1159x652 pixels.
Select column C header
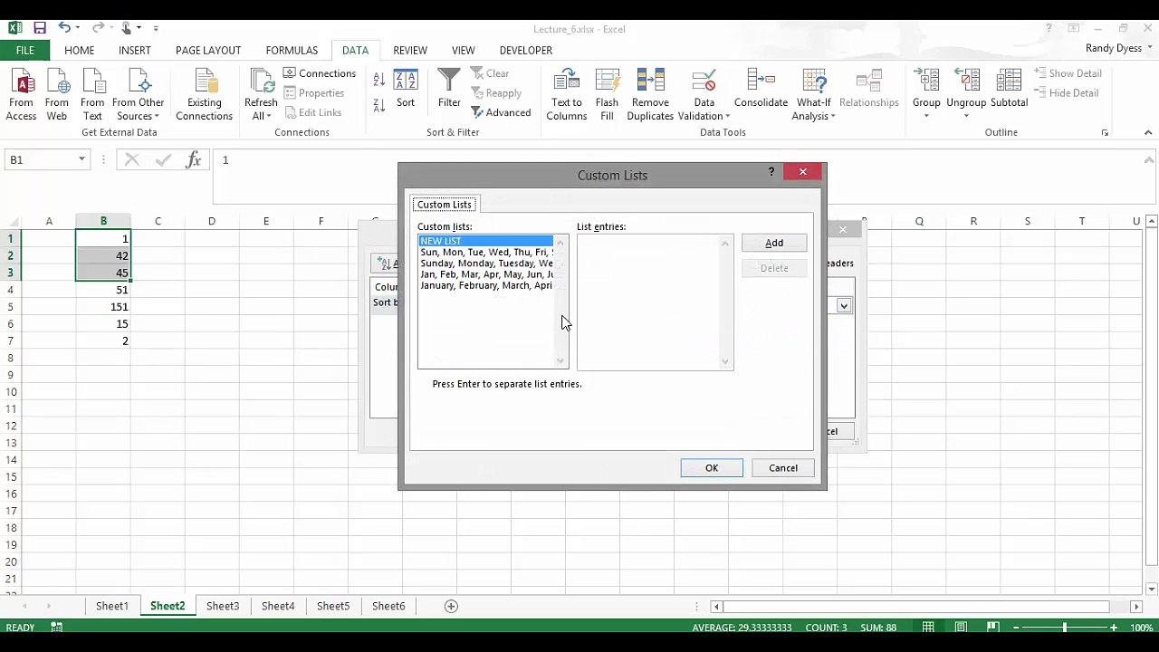tap(158, 221)
